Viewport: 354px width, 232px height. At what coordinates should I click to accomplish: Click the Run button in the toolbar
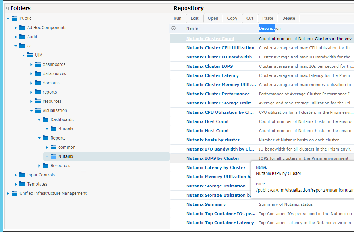(178, 18)
